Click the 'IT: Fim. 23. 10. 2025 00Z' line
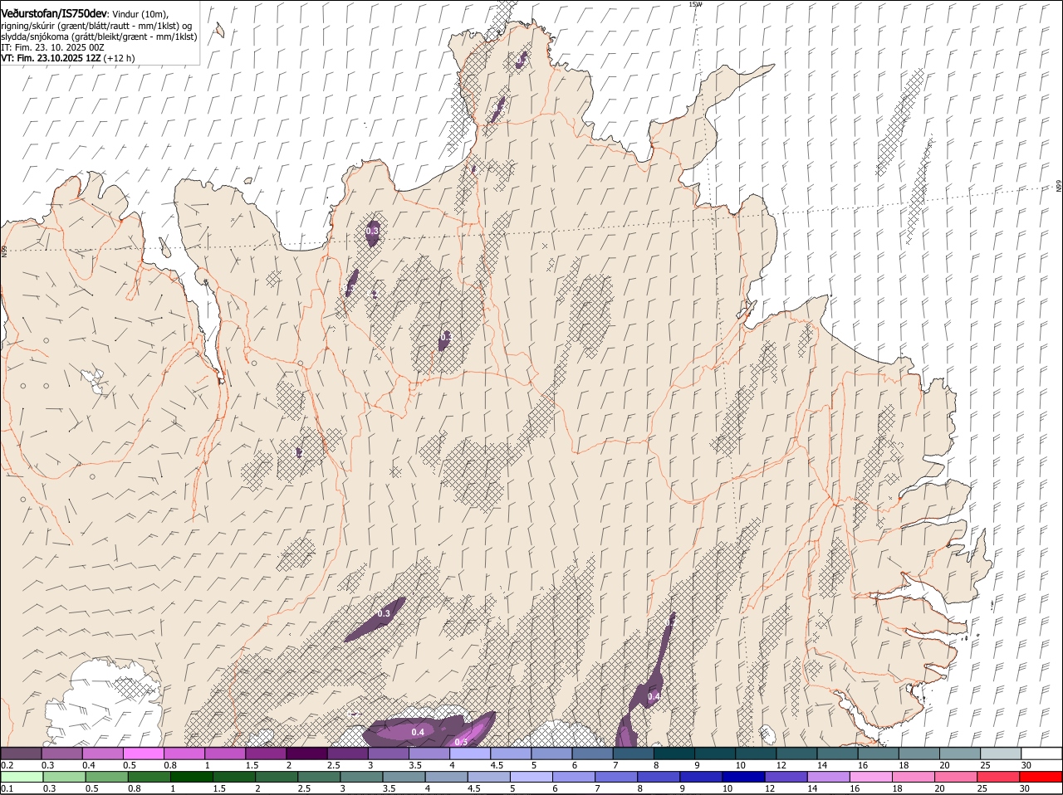The width and height of the screenshot is (1063, 795). [52, 47]
